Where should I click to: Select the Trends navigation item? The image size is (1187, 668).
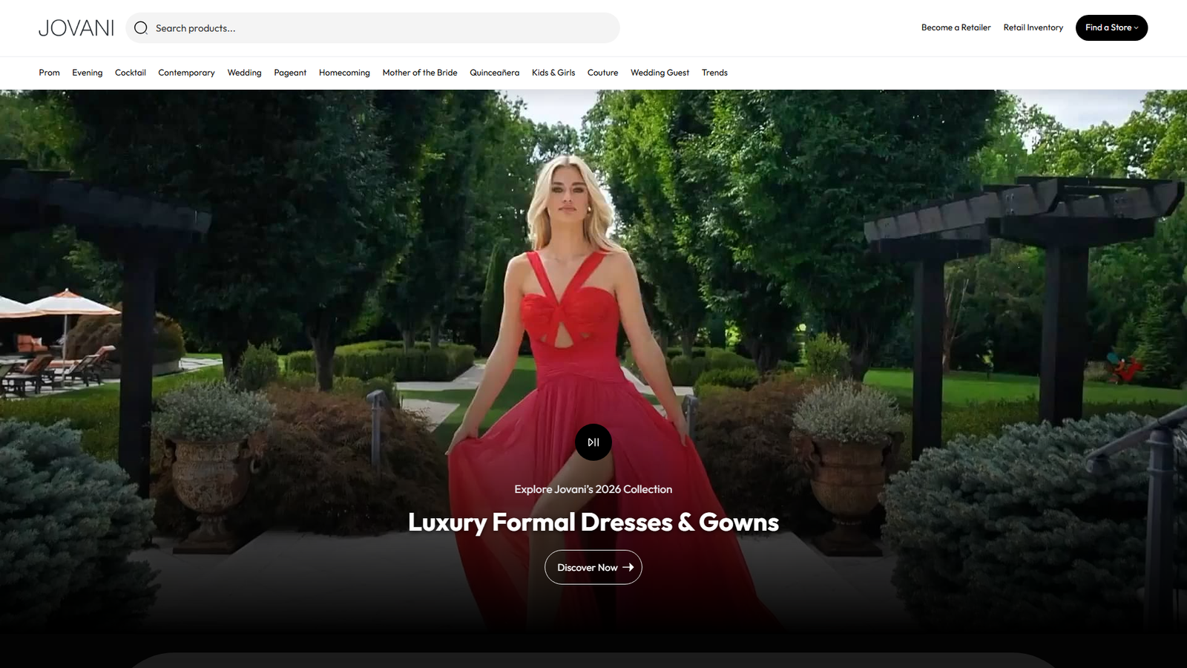tap(714, 73)
